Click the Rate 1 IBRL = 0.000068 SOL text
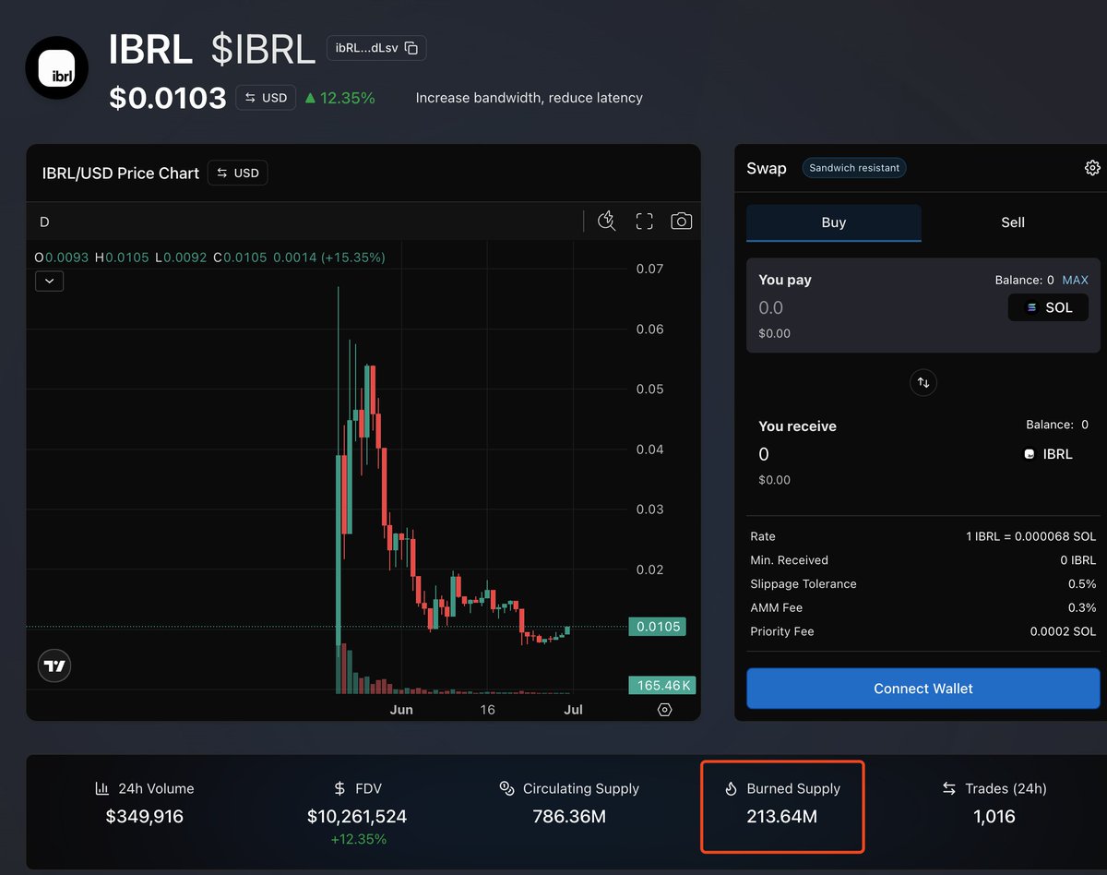Image resolution: width=1107 pixels, height=875 pixels. (x=1031, y=536)
